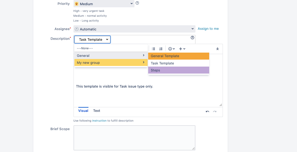Viewport: 297px width, 152px height.
Task: Switch to the Text editor tab
Action: tap(97, 111)
